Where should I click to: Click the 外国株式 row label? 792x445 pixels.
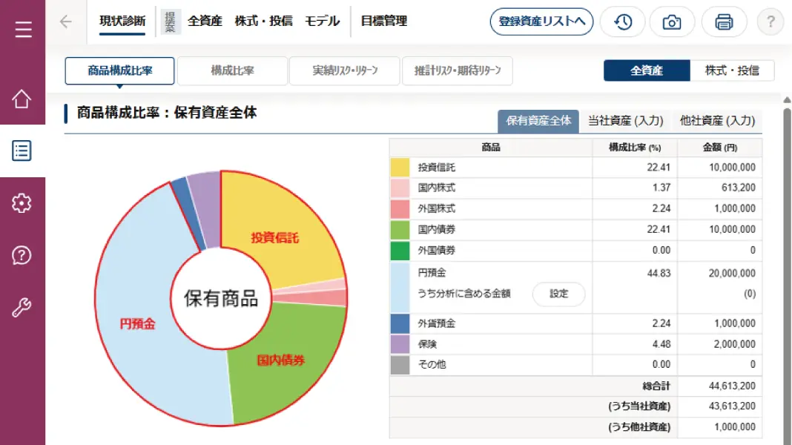click(x=436, y=208)
